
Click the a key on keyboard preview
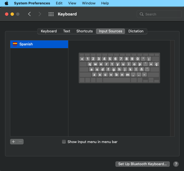[x=91, y=69]
